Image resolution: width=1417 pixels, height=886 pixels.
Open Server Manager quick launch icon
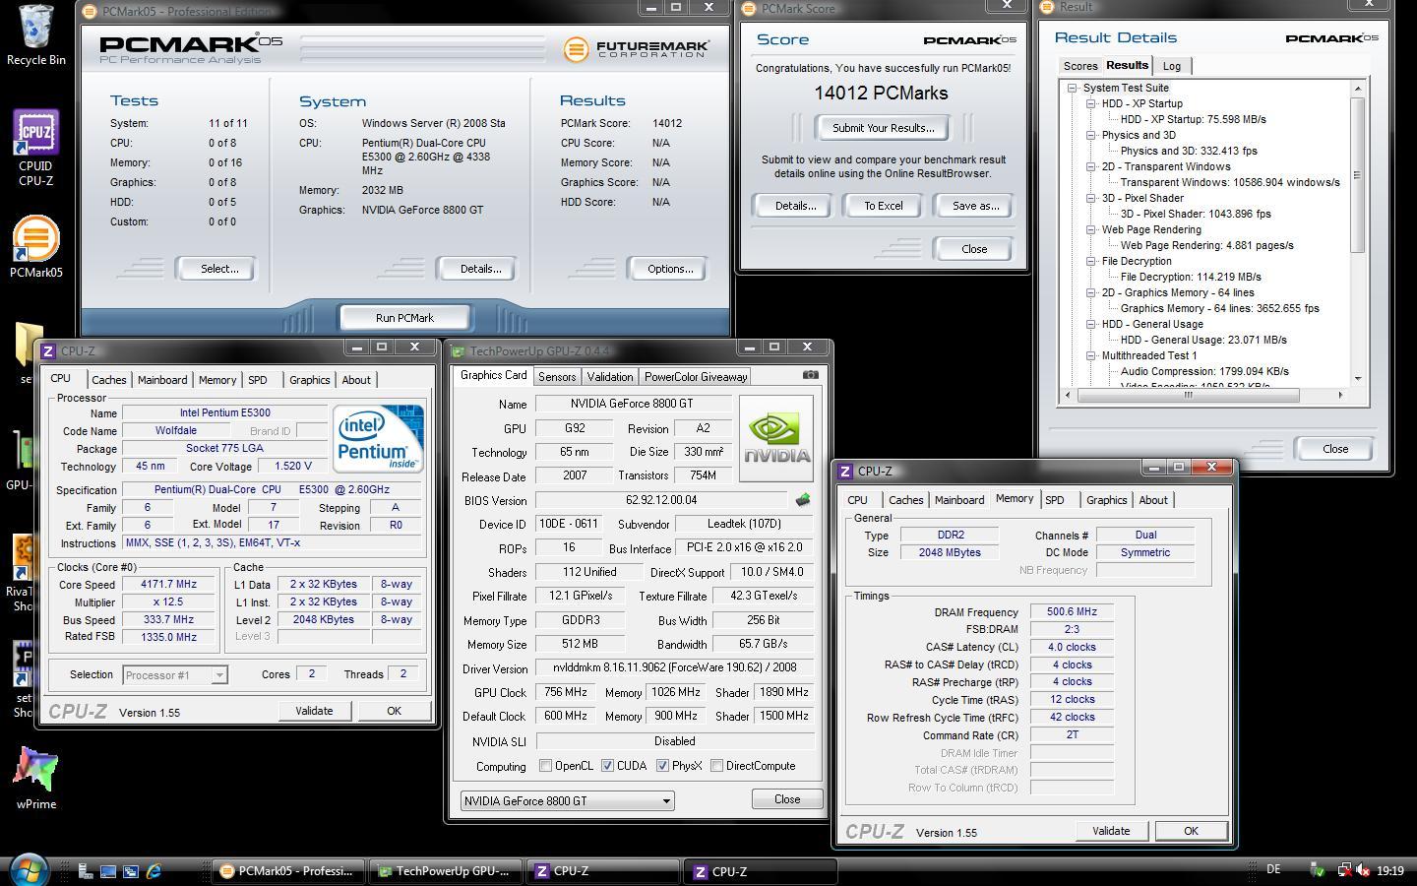[x=86, y=871]
